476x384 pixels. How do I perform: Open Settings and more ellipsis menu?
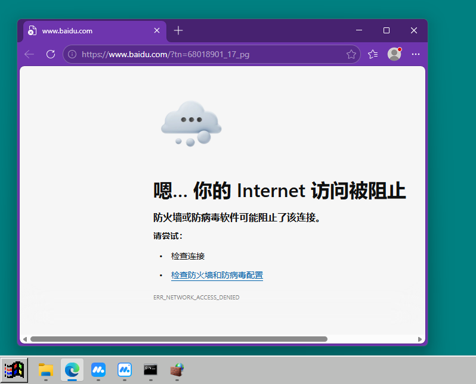[416, 54]
